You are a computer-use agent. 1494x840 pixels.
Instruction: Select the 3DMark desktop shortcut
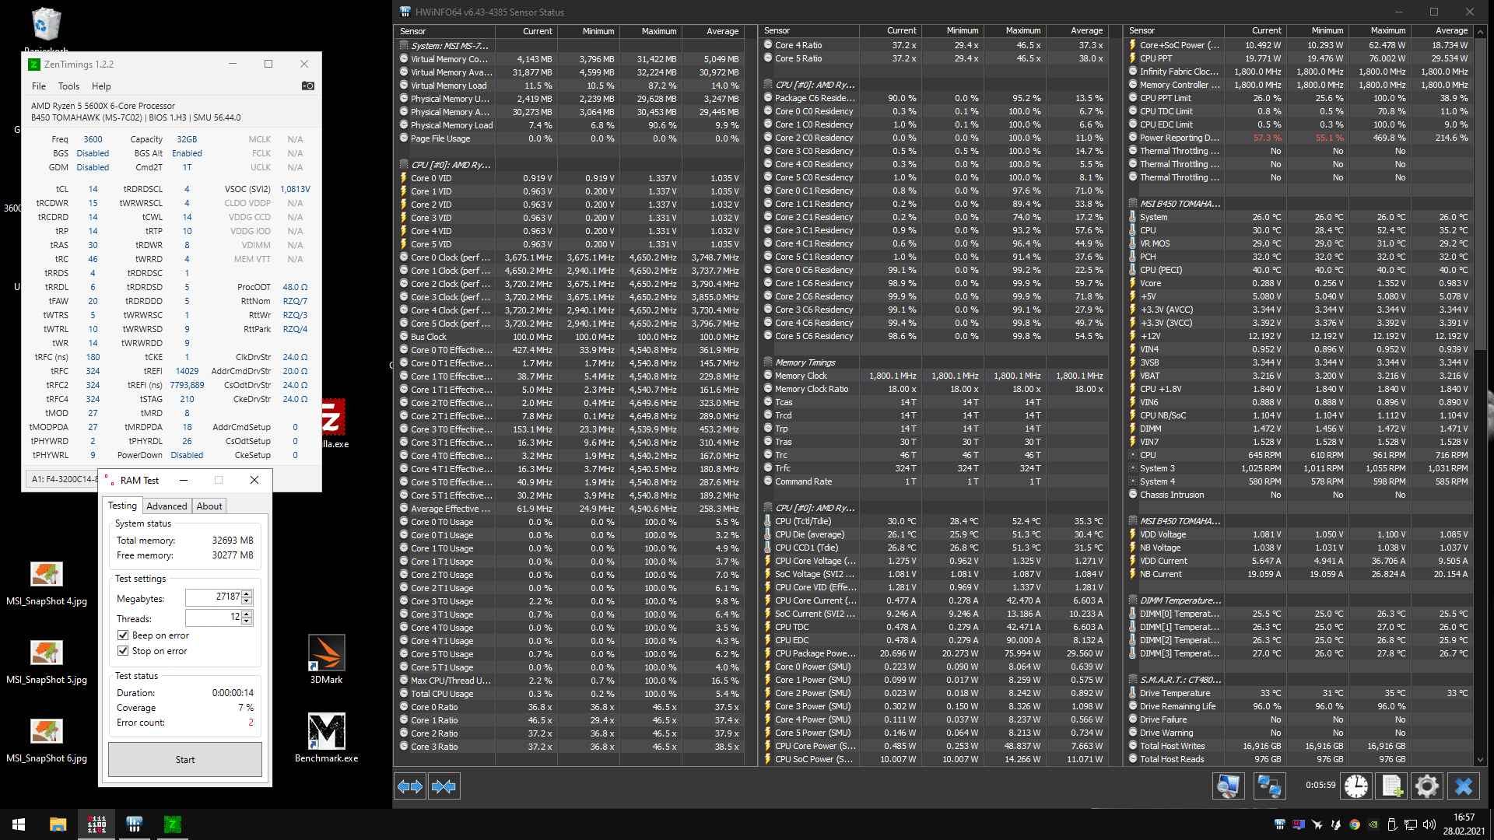point(327,660)
